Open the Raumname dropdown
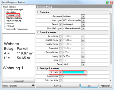 pos(83,16)
